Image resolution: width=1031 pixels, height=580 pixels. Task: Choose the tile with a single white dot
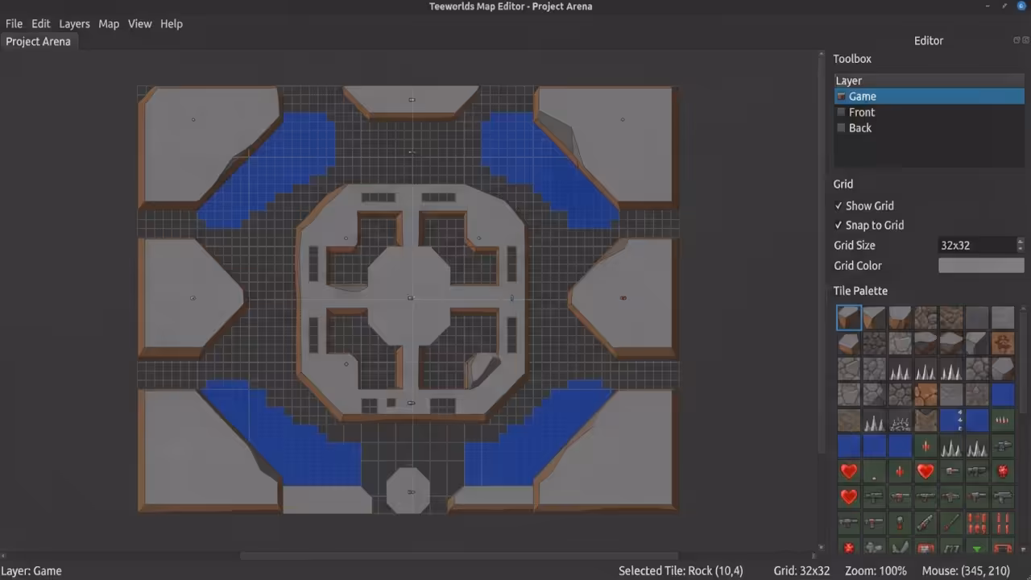point(875,471)
